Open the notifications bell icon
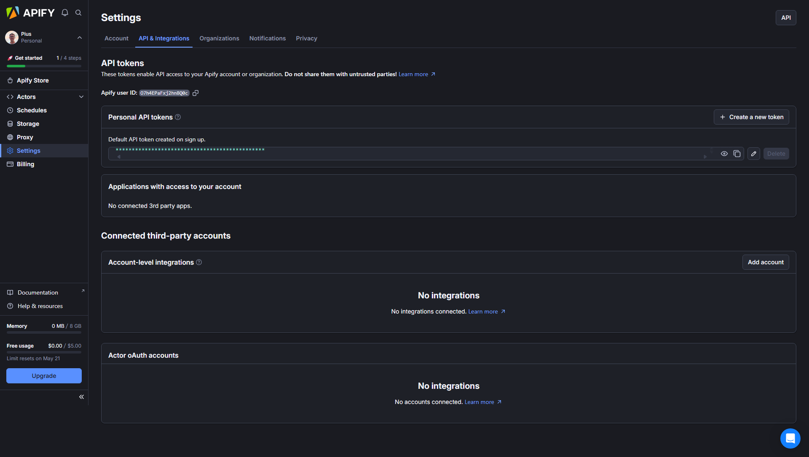The height and width of the screenshot is (457, 809). pos(65,13)
